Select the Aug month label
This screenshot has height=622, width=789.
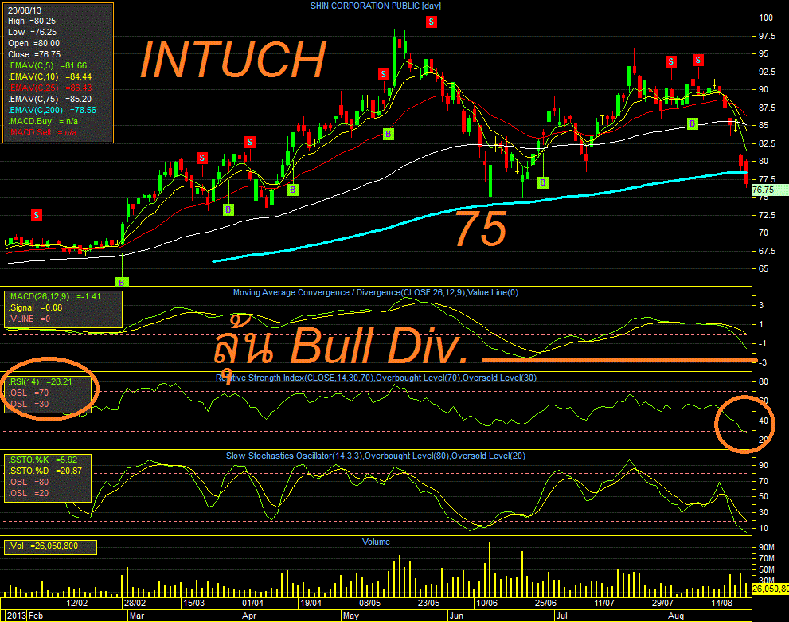pyautogui.click(x=676, y=616)
